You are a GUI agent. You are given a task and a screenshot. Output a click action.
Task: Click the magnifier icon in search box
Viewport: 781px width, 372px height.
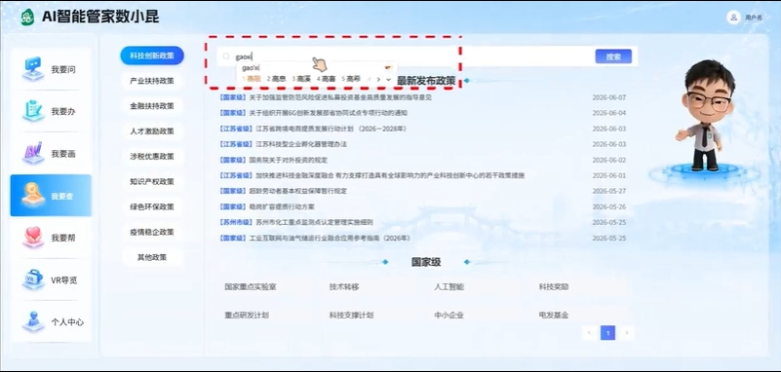pos(226,56)
